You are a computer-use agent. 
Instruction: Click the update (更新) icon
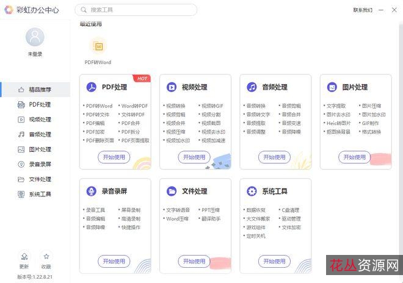coord(24,256)
